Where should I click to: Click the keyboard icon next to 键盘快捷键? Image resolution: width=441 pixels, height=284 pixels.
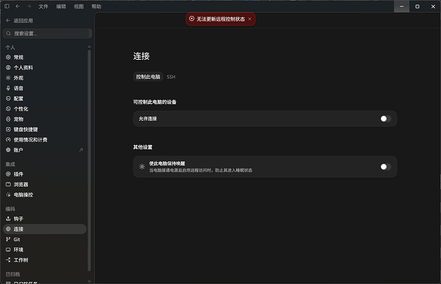[x=8, y=129]
